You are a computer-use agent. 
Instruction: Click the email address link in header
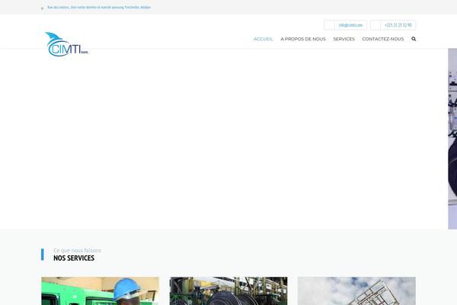click(350, 25)
